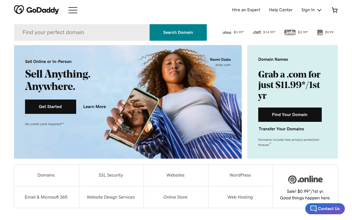Click the Search Domain button
Viewport: 352px width, 220px height.
[x=178, y=32]
